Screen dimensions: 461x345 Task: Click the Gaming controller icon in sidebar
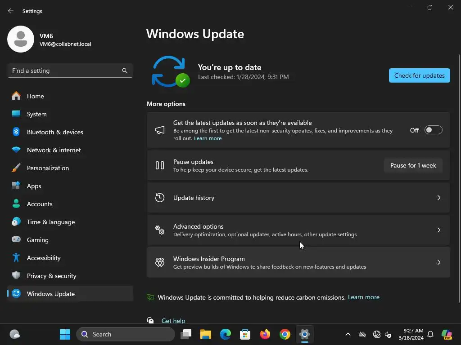16,239
